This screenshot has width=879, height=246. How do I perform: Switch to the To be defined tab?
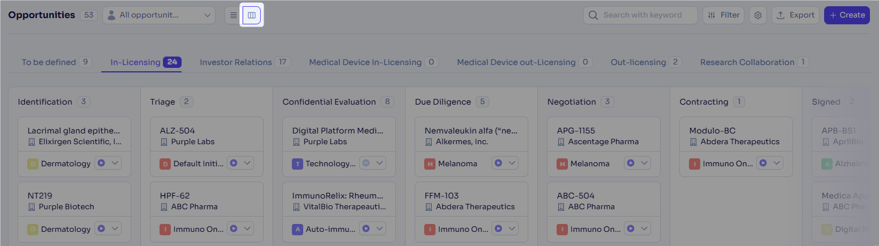coord(57,62)
